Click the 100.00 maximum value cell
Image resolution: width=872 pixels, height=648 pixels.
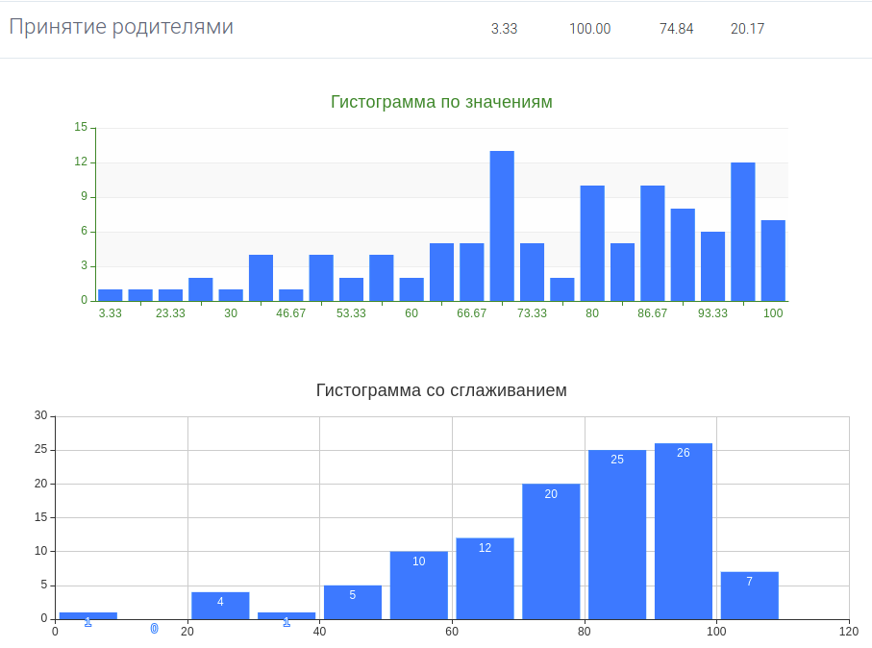click(x=589, y=29)
